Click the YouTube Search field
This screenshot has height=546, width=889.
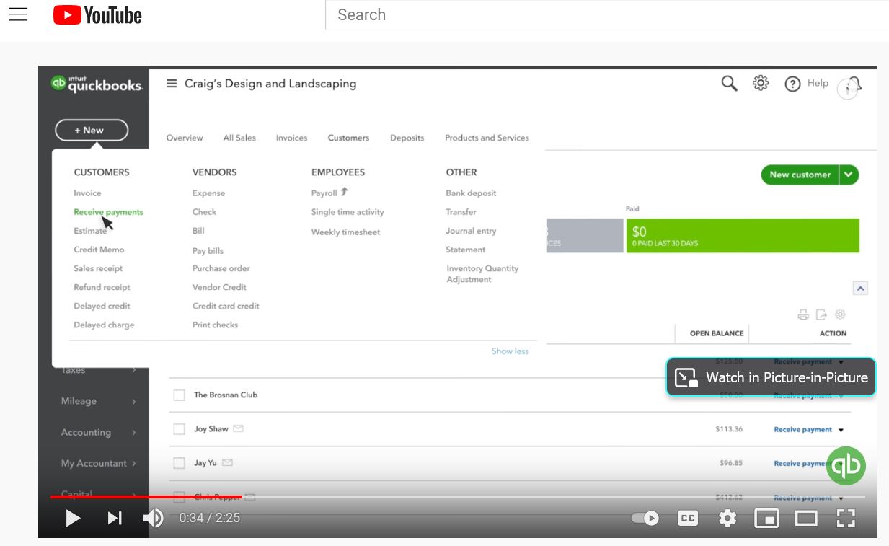[x=607, y=15]
